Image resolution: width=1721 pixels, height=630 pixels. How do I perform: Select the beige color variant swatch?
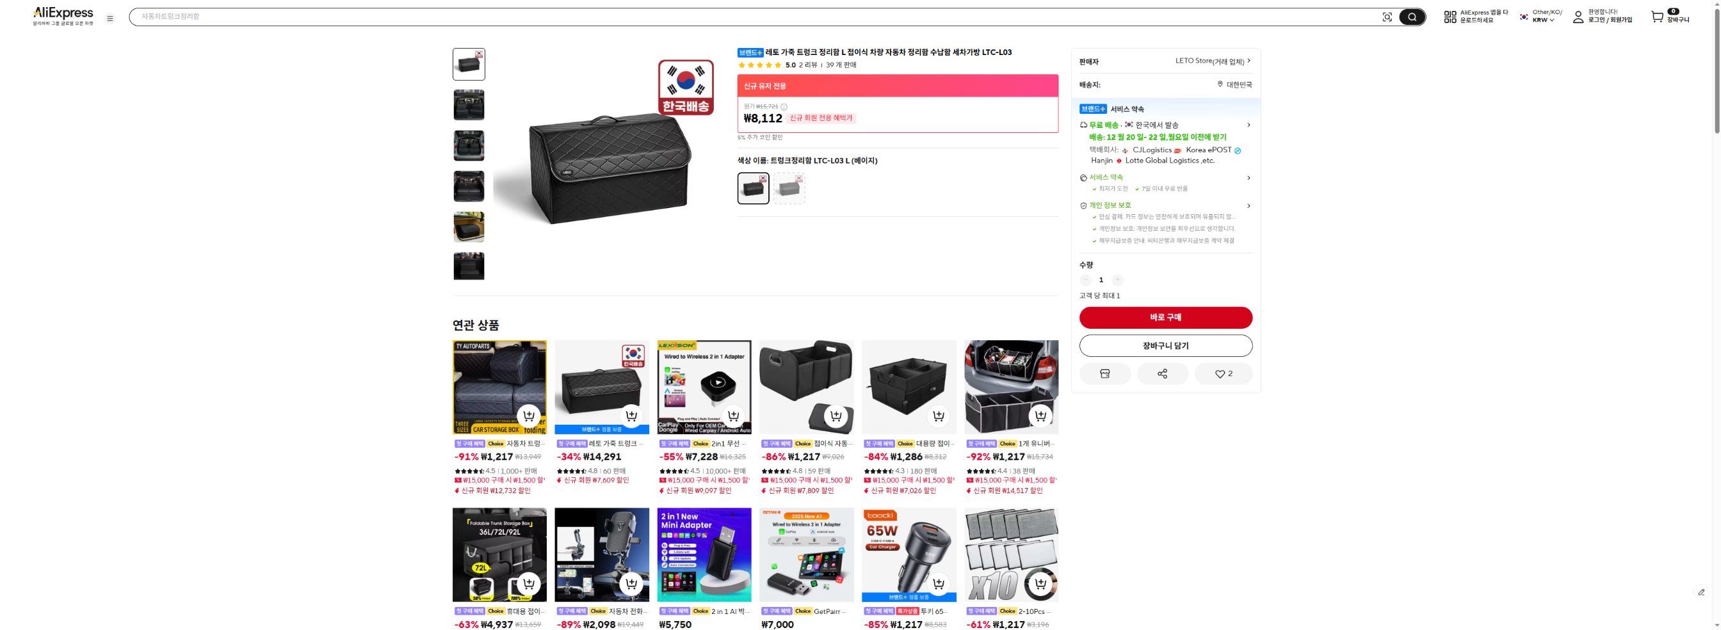(789, 188)
